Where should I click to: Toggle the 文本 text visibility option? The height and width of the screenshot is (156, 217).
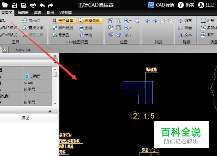point(185,35)
